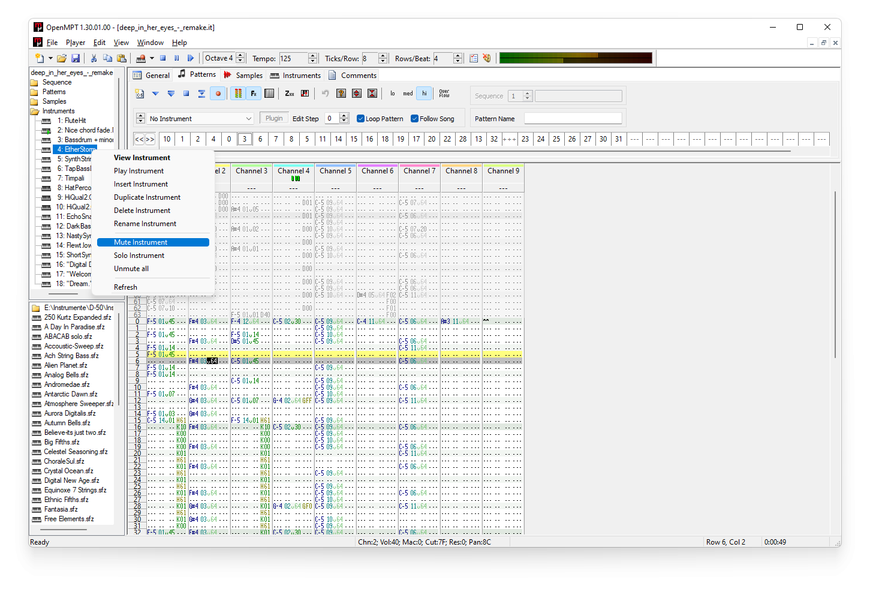Click the '>>' order list scroll button
The image size is (870, 595).
pyautogui.click(x=150, y=139)
